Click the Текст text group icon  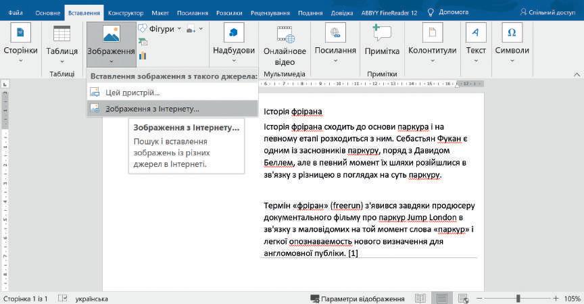[476, 32]
